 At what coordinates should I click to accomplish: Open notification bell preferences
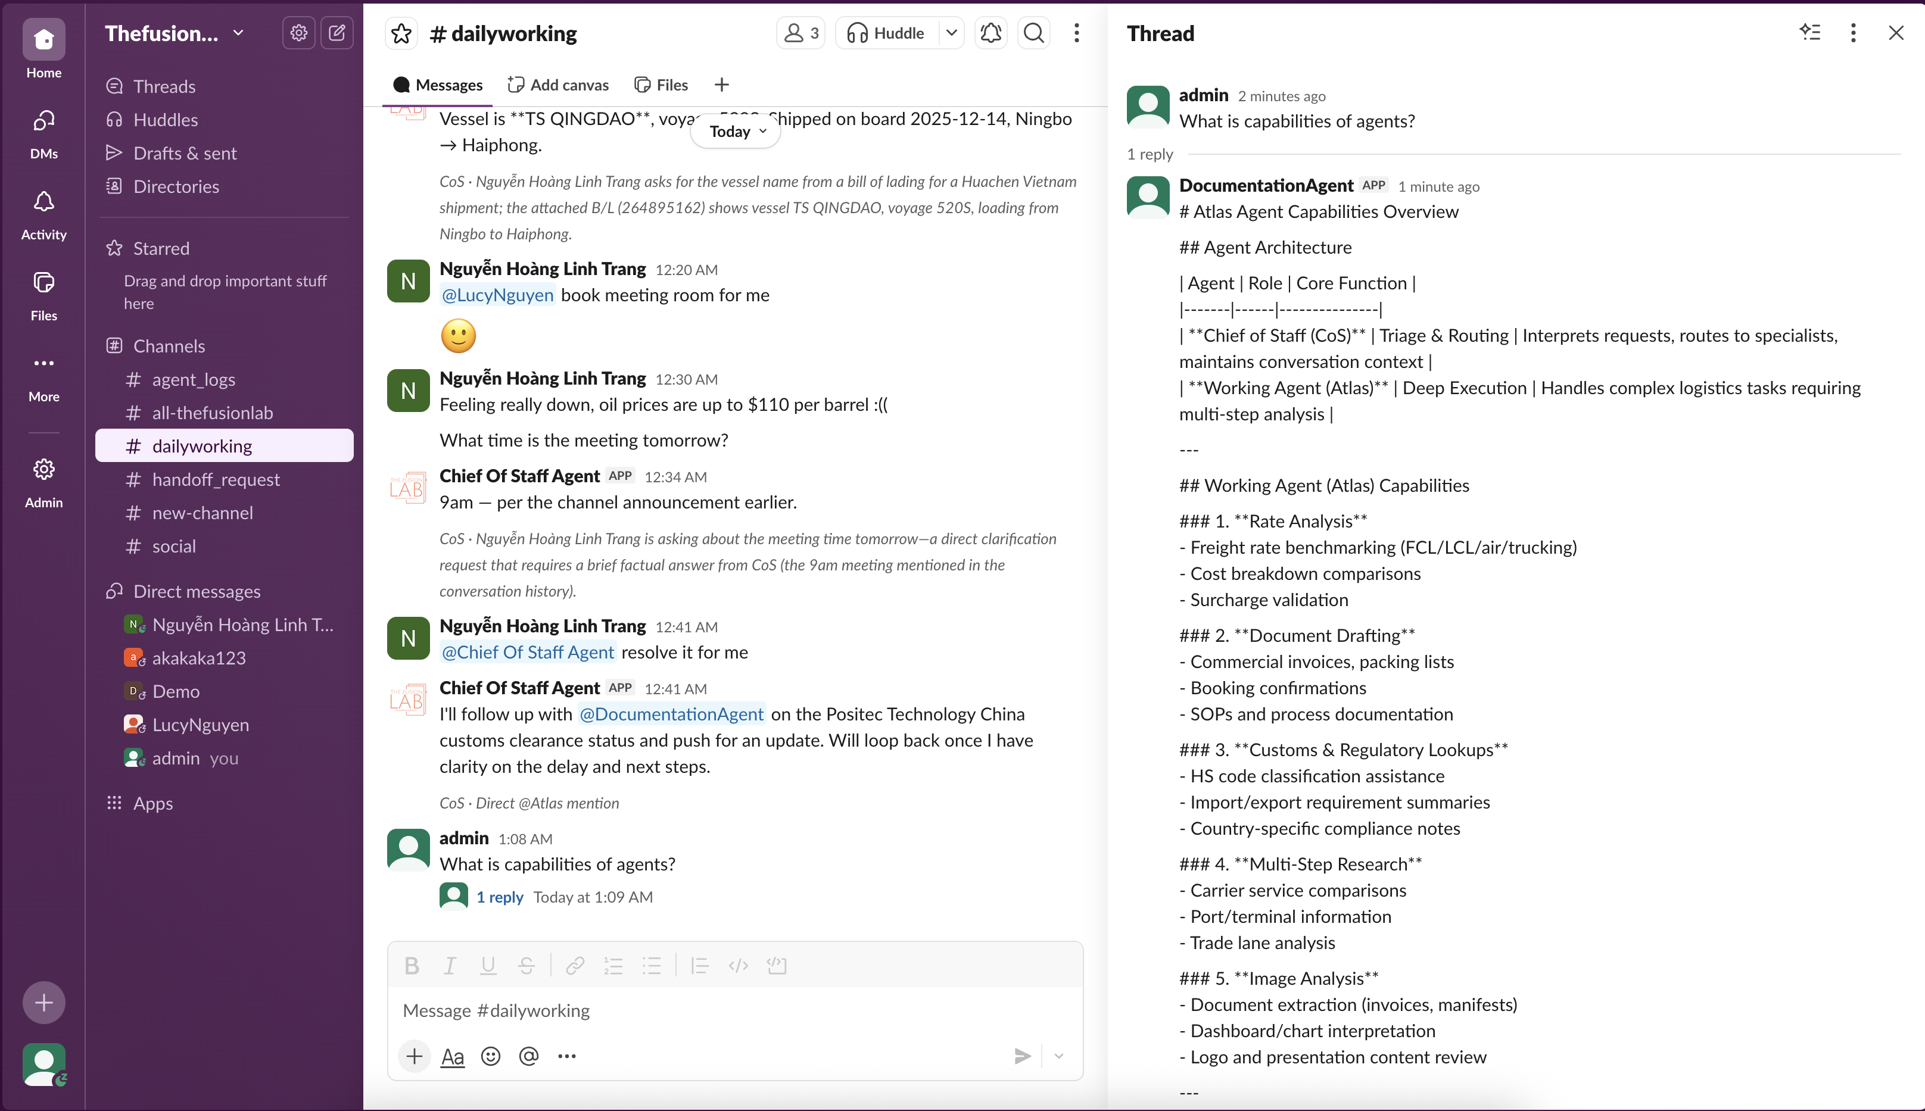click(990, 33)
